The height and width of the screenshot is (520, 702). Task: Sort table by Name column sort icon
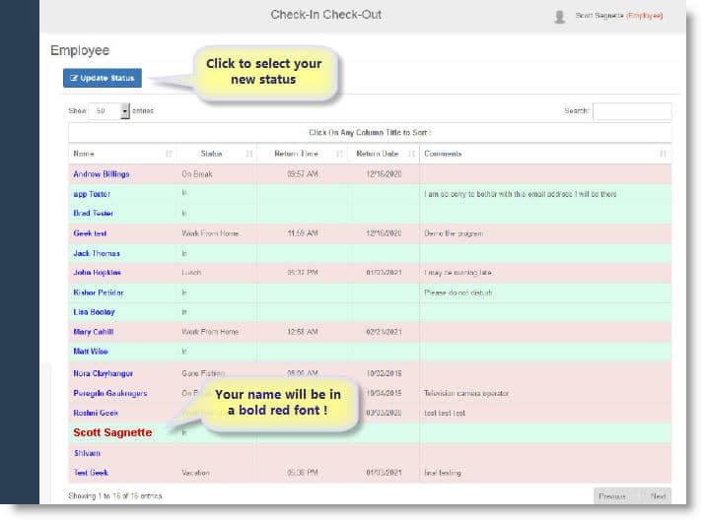pyautogui.click(x=169, y=154)
